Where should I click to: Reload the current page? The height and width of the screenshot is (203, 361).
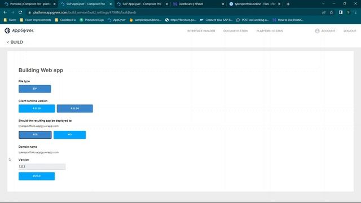coord(20,12)
